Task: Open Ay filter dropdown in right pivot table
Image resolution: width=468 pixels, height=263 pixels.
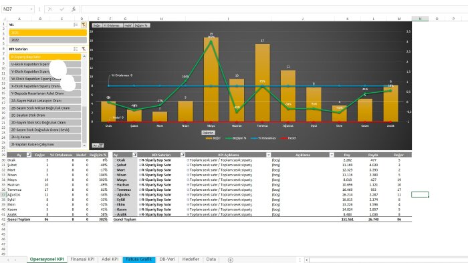Action: point(135,155)
